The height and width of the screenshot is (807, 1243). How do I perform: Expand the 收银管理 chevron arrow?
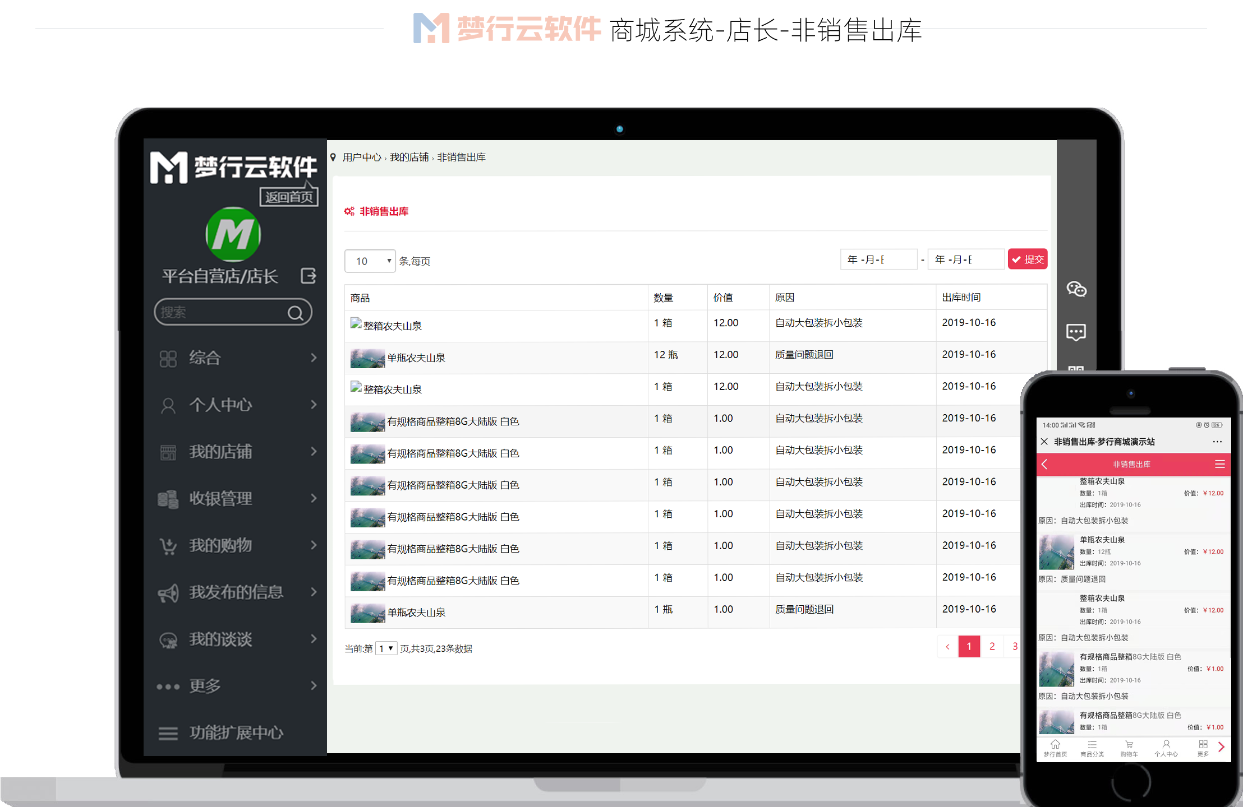(x=314, y=498)
